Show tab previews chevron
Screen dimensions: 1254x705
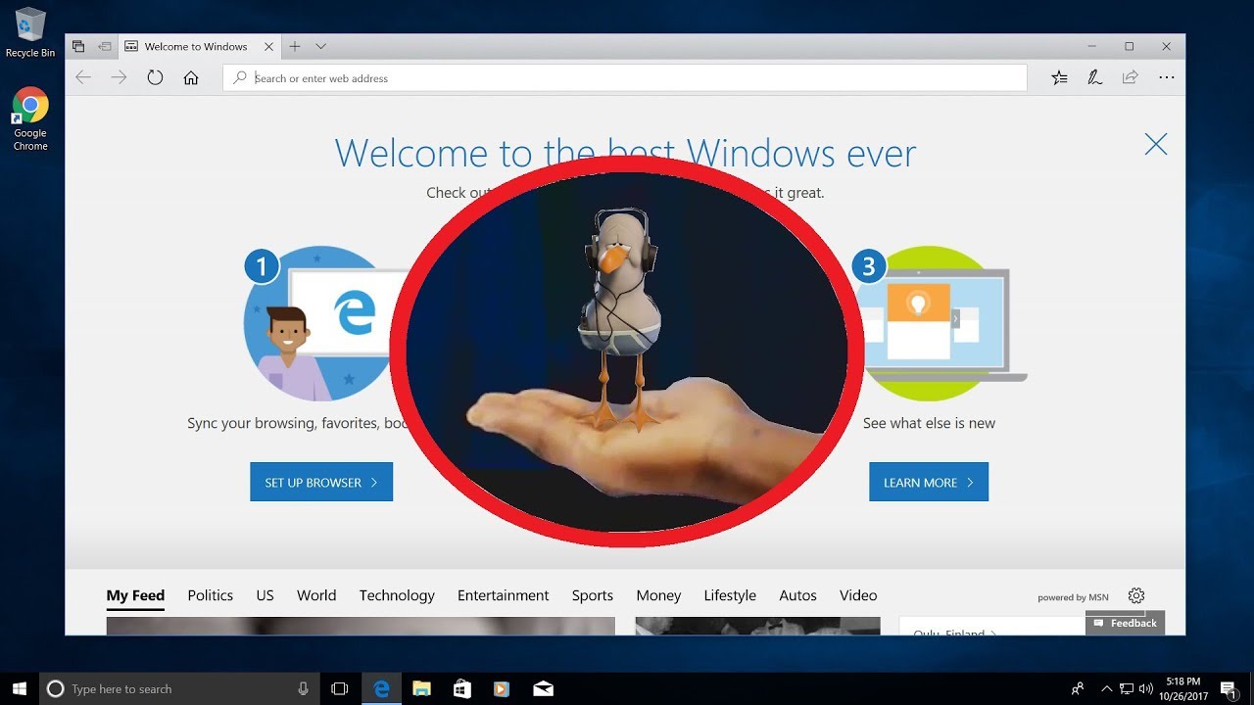pyautogui.click(x=320, y=46)
